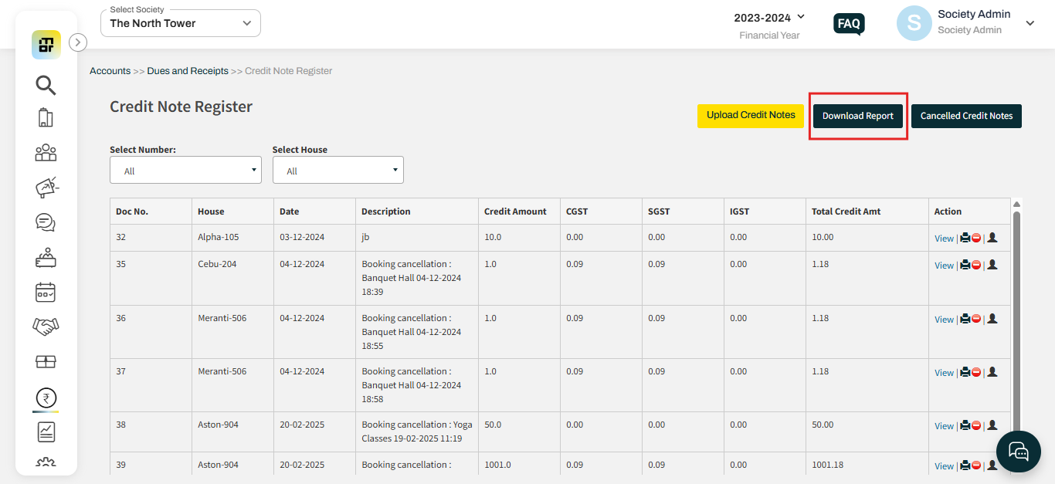Open the Search icon in the sidebar
This screenshot has width=1055, height=484.
[x=46, y=85]
